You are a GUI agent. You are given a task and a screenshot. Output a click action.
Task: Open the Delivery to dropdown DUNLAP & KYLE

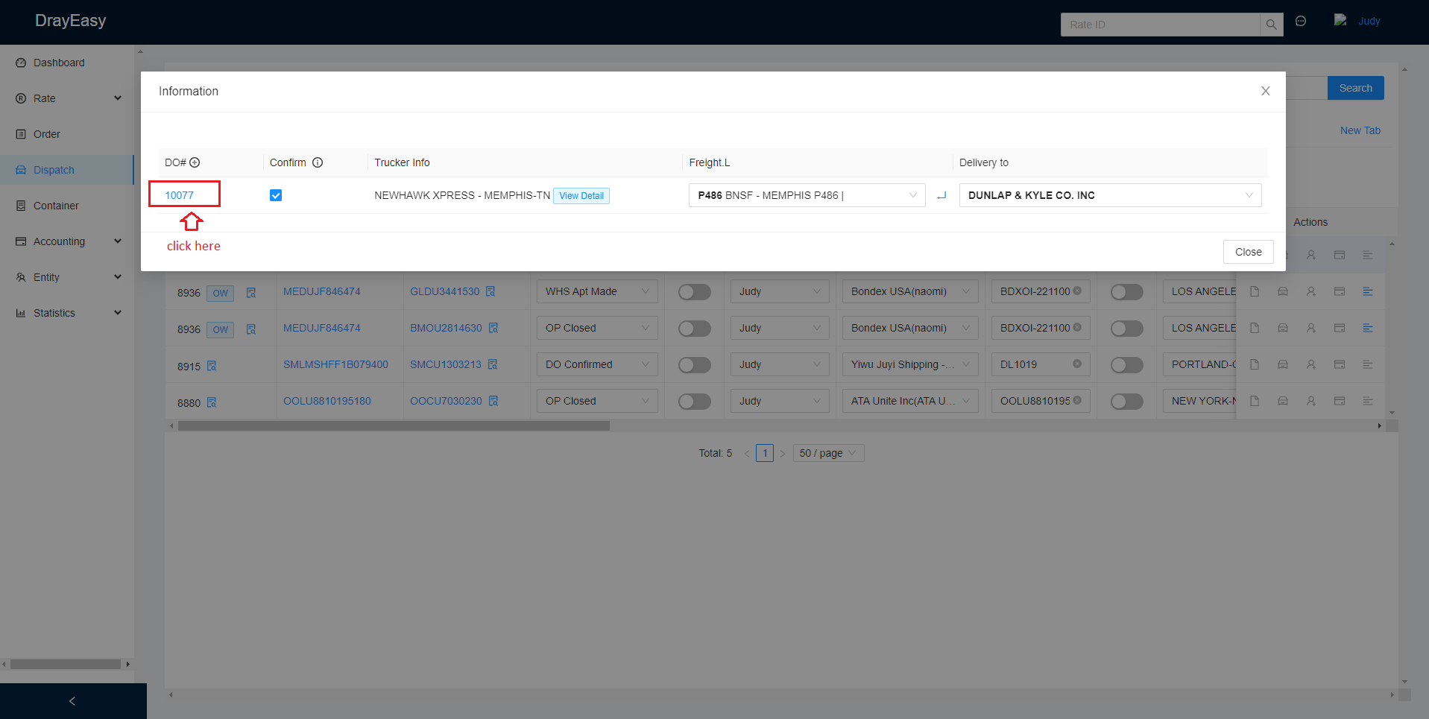(x=1109, y=195)
